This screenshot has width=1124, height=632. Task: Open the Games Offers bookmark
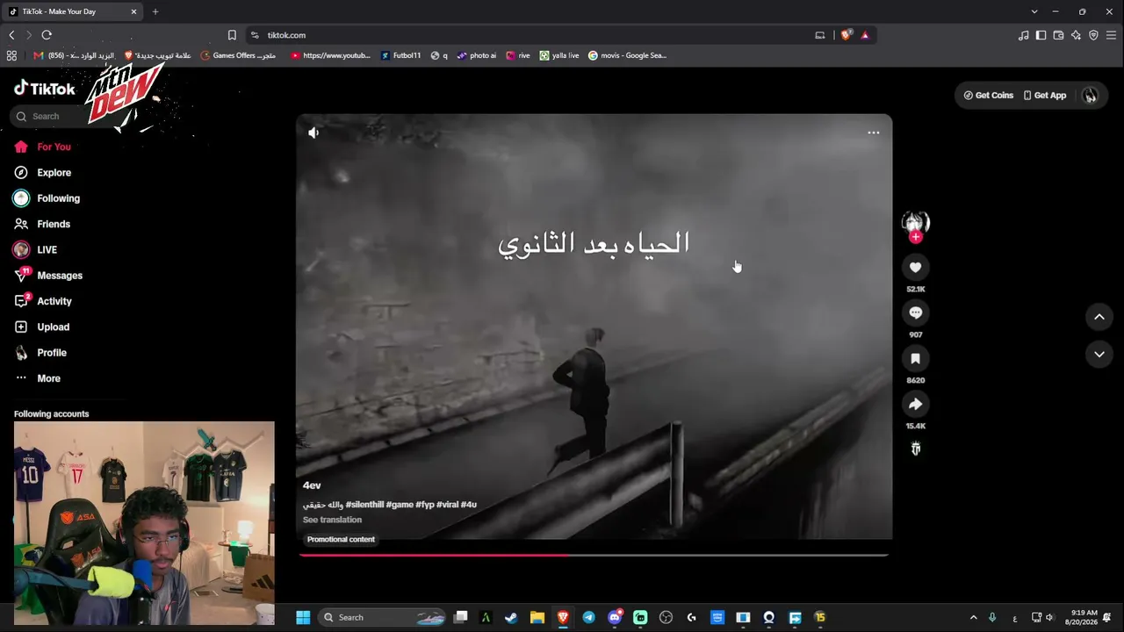[x=238, y=55]
